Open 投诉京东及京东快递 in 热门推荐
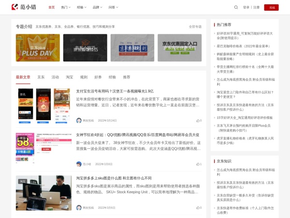Image resolution: width=290 pixels, height=218 pixels. [x=245, y=107]
